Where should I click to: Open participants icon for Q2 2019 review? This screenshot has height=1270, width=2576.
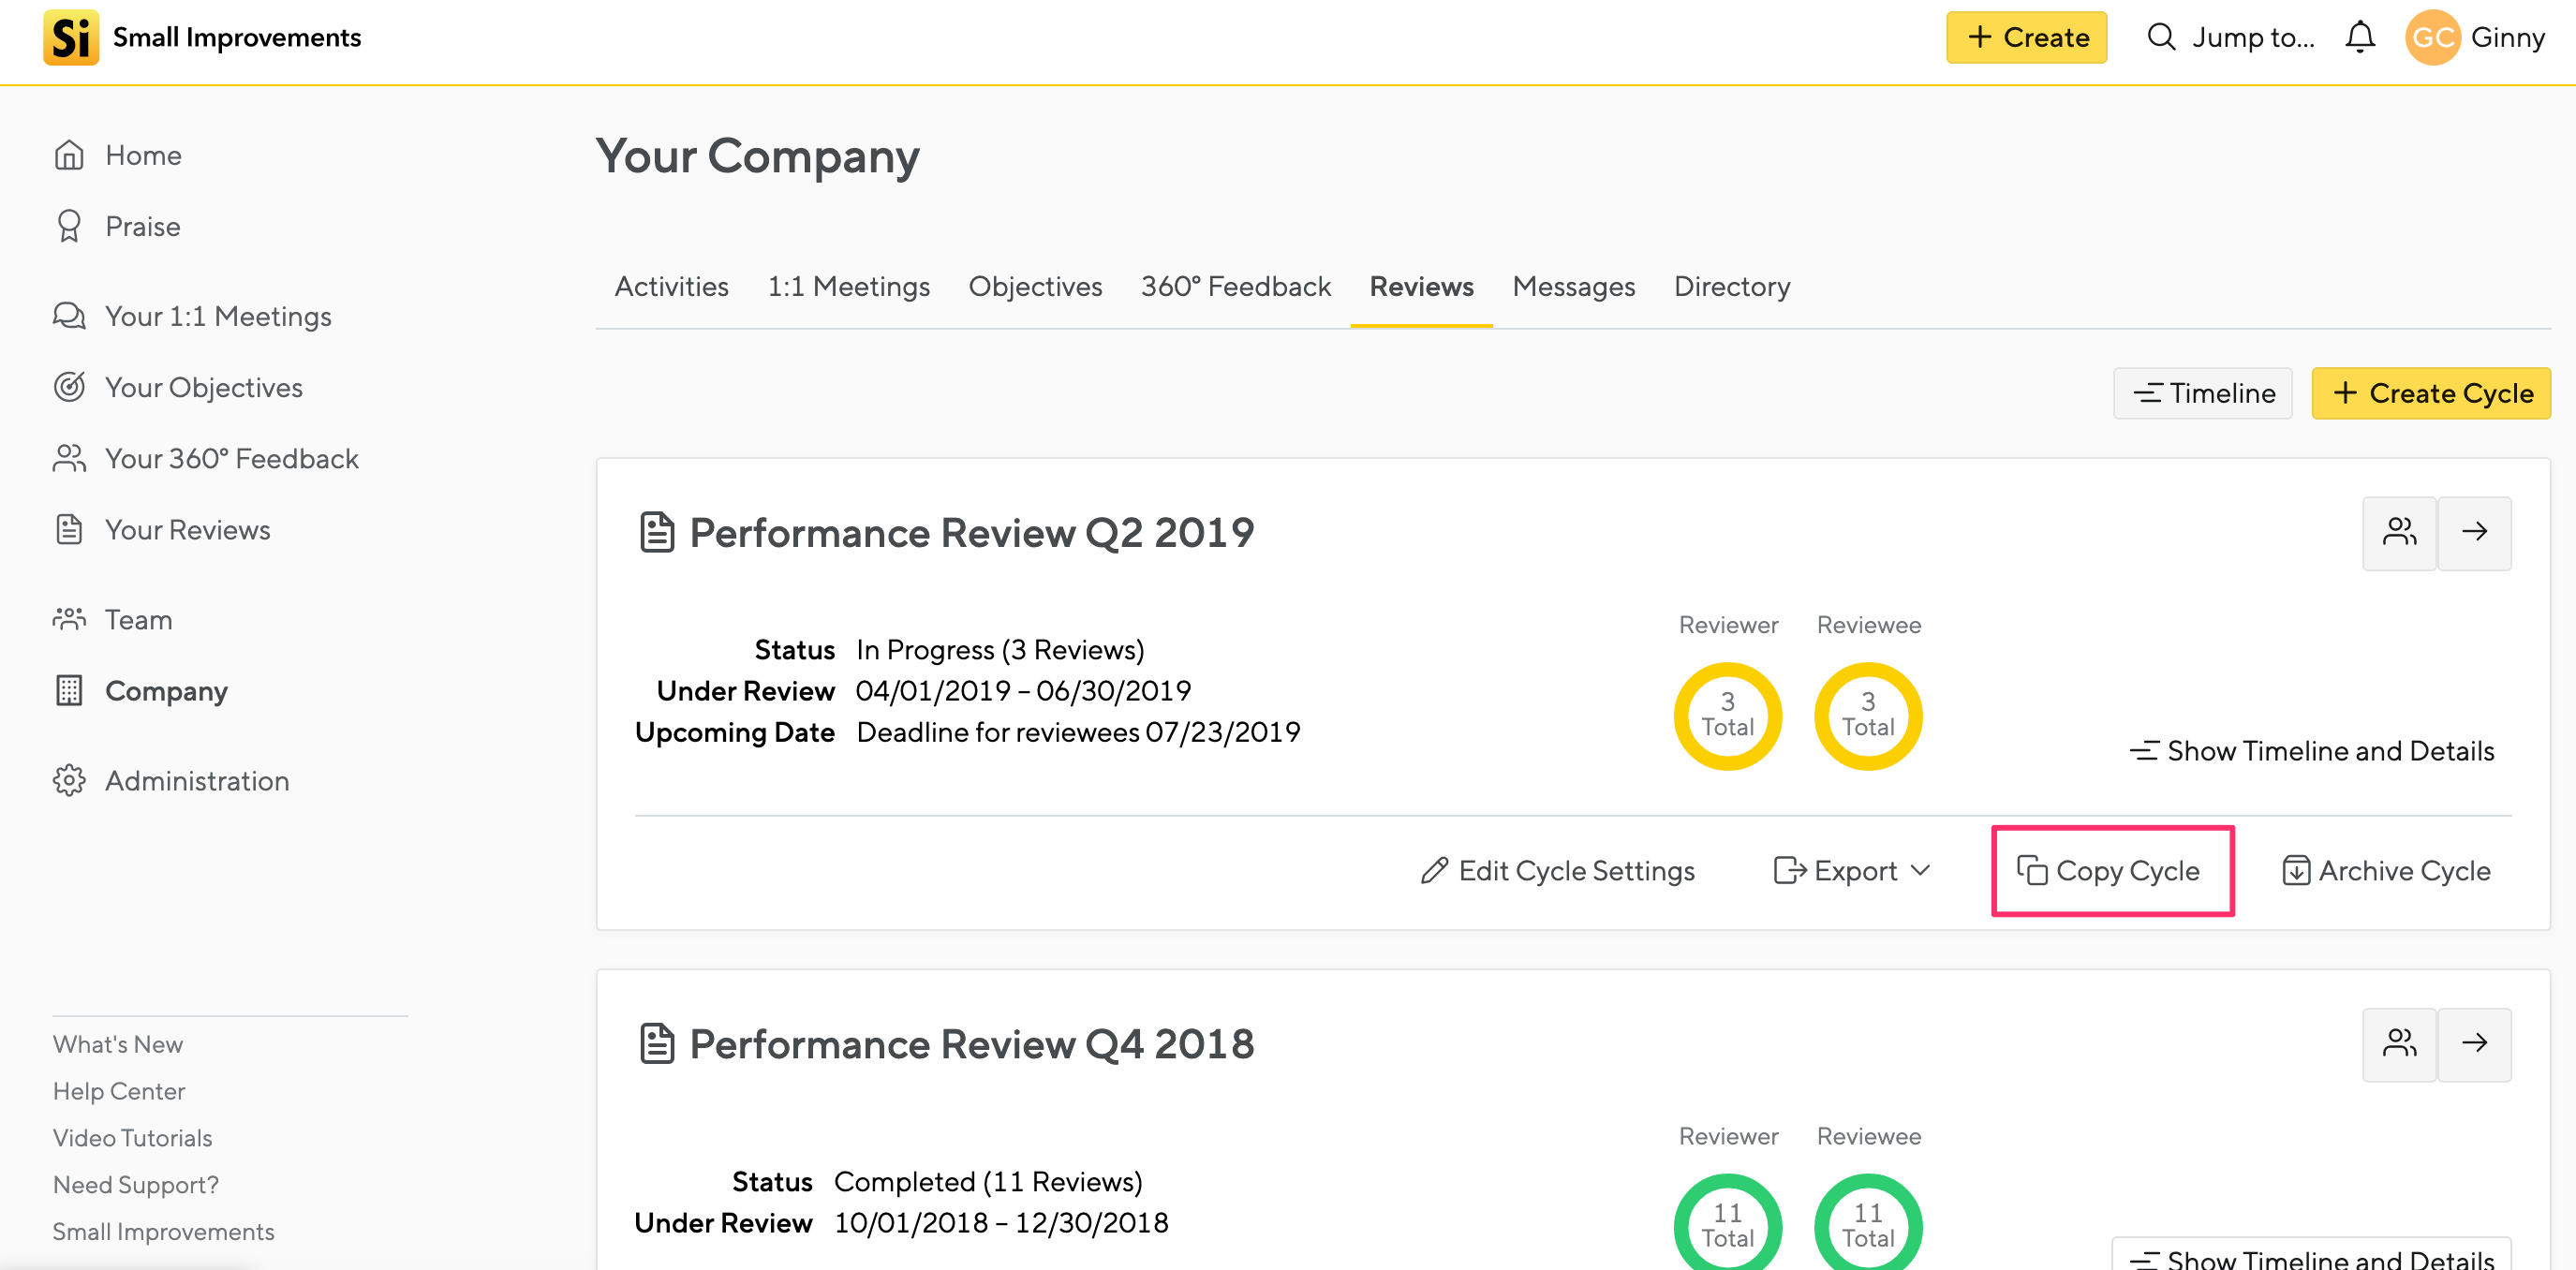2398,532
